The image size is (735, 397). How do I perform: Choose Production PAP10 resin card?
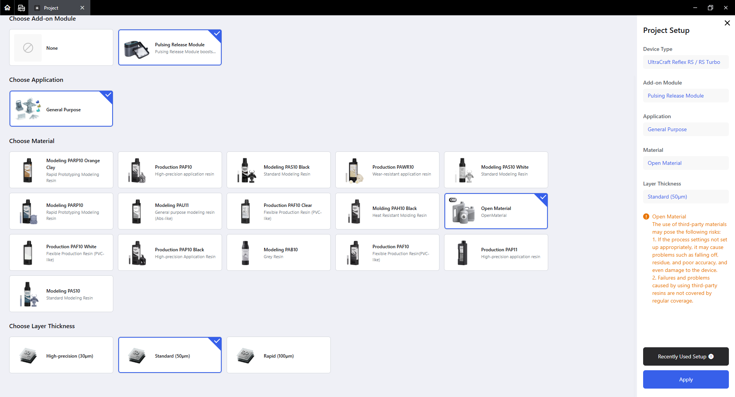tap(170, 170)
